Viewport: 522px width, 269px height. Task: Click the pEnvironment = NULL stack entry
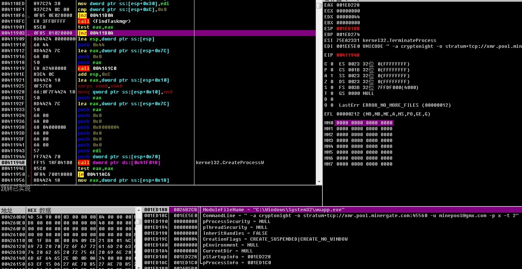click(231, 245)
